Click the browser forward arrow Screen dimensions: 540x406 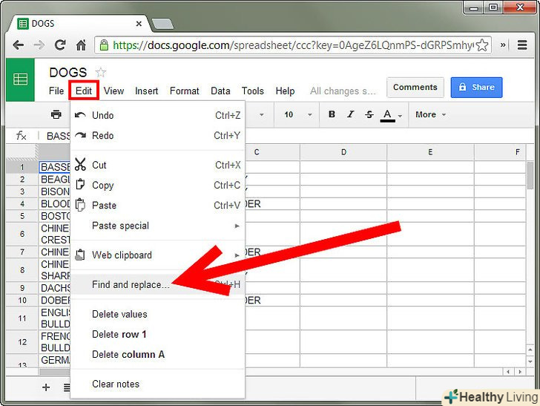(39, 45)
